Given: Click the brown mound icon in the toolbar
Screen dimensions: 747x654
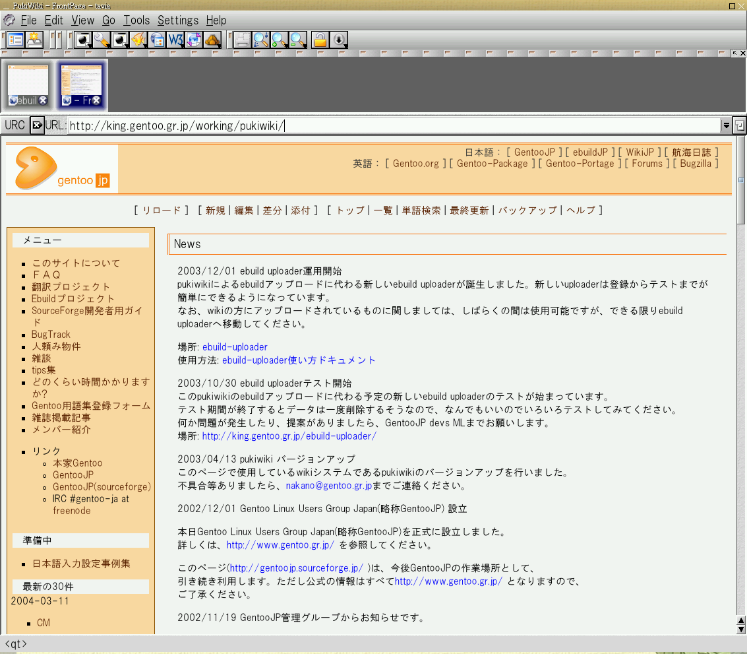Looking at the screenshot, I should [x=212, y=40].
